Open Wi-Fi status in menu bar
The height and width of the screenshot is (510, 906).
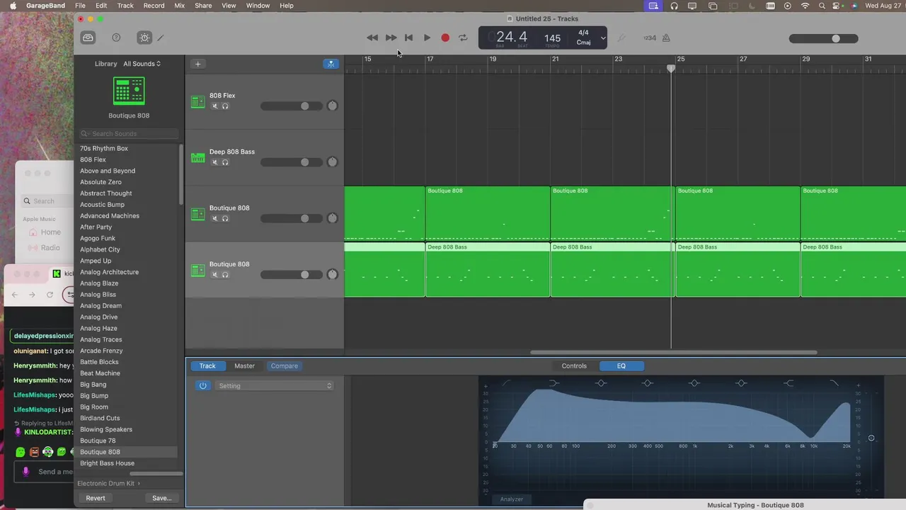805,6
